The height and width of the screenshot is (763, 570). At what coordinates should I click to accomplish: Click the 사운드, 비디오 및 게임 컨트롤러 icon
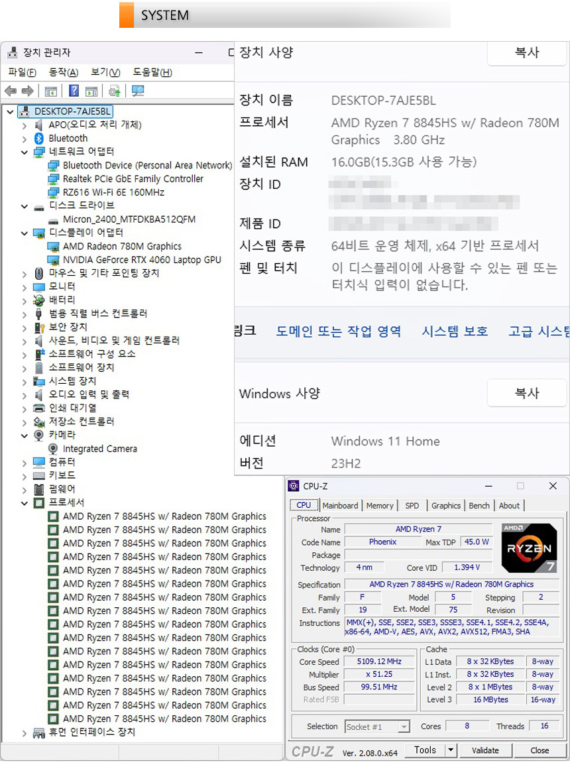click(x=39, y=341)
